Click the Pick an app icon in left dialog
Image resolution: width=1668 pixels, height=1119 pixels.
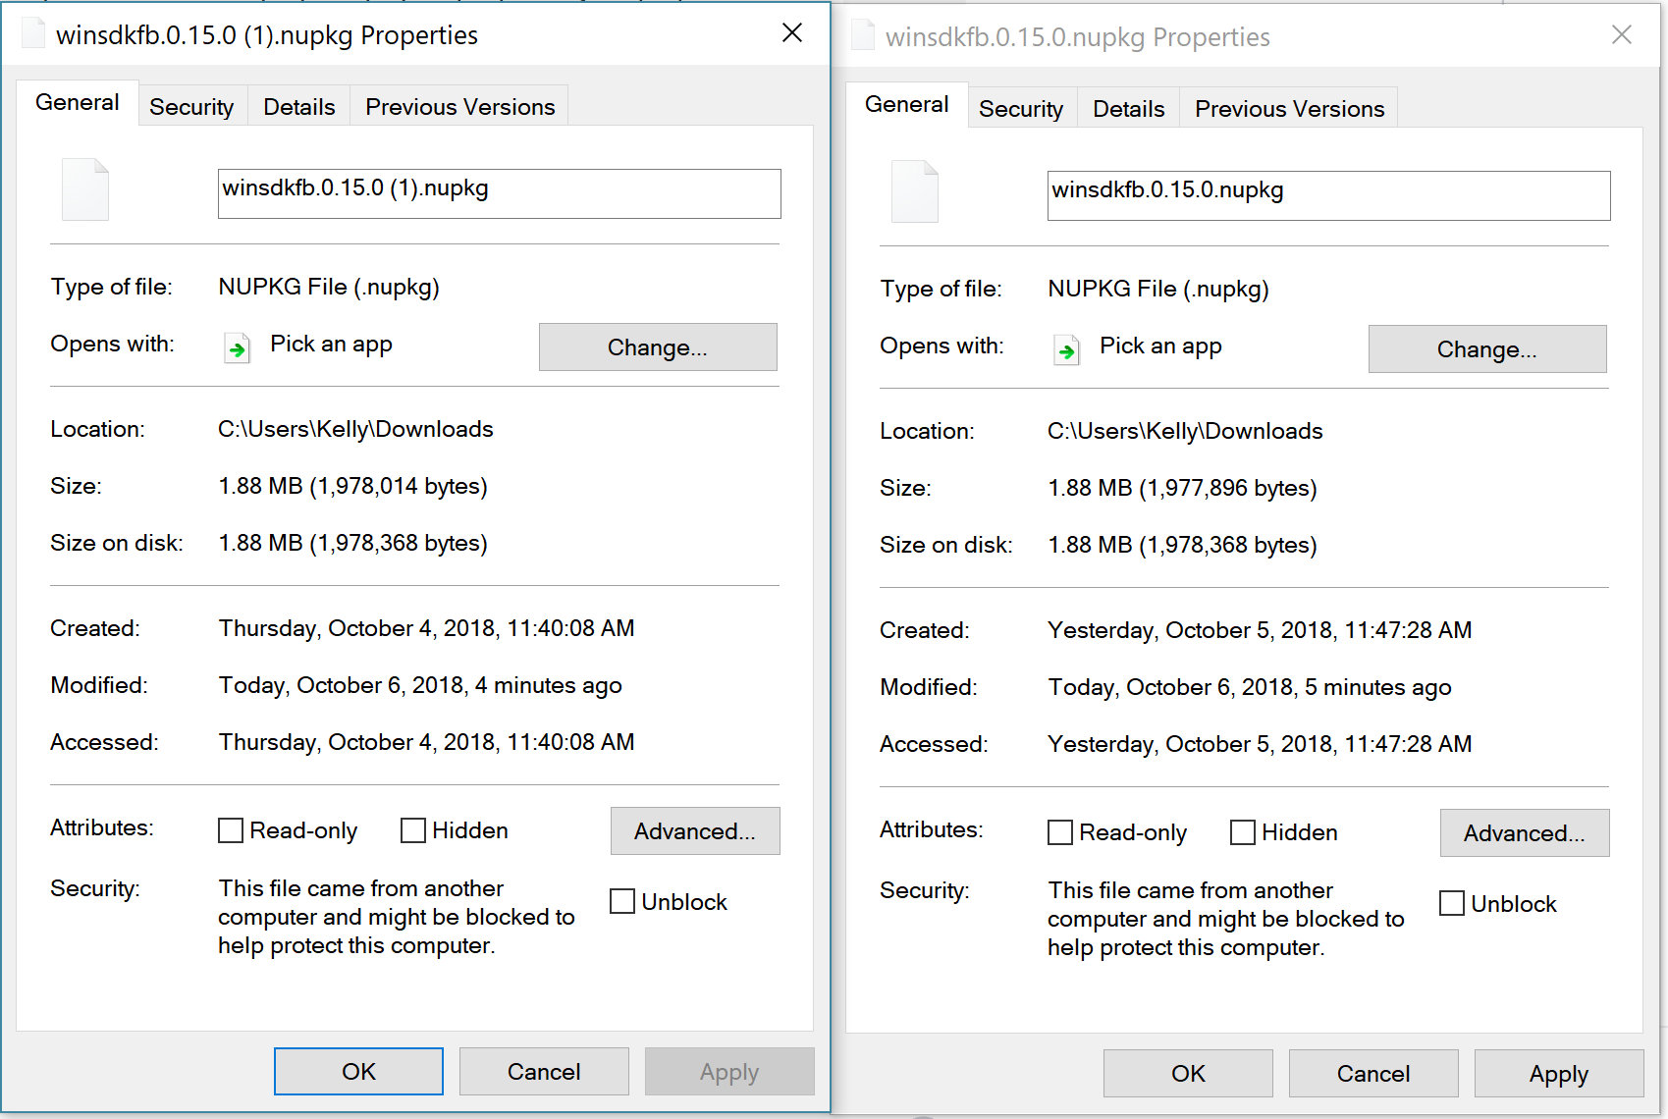236,347
